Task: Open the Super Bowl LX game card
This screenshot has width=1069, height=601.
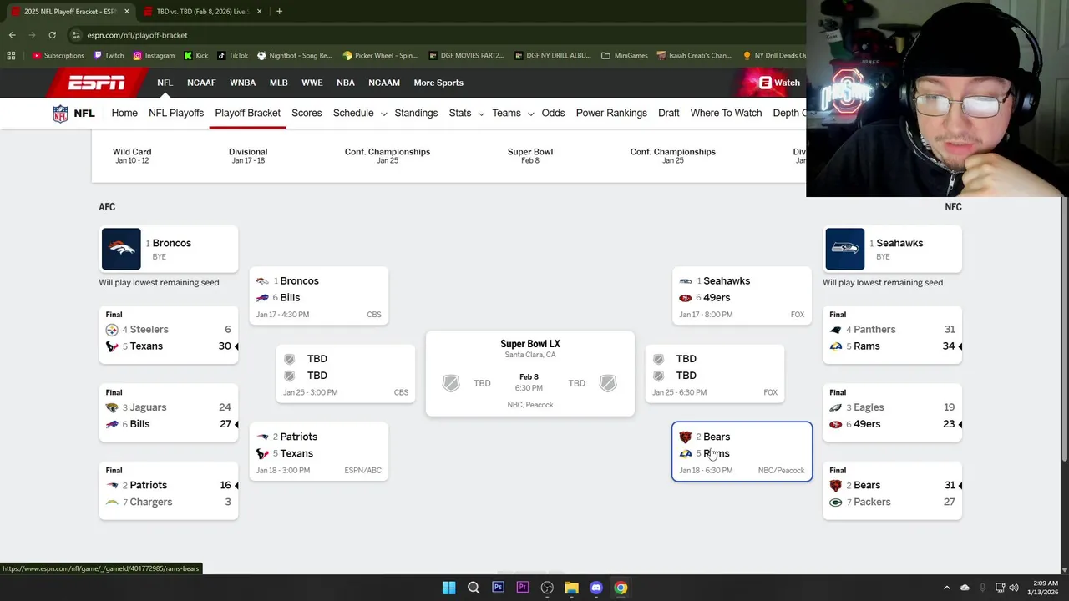Action: tap(529, 374)
